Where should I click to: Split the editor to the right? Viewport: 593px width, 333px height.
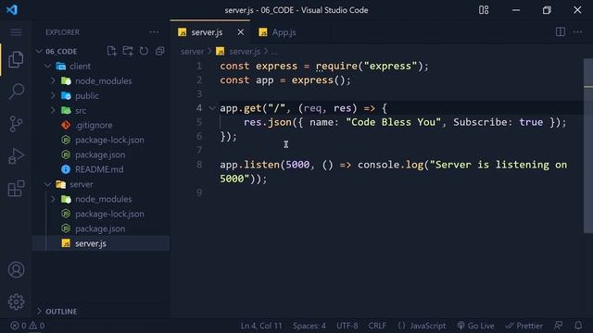tap(561, 32)
